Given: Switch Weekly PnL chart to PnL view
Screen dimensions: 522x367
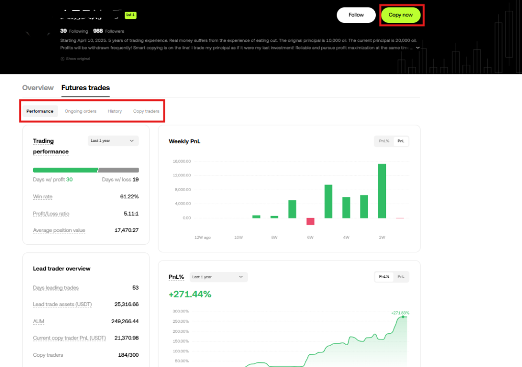Looking at the screenshot, I should (x=401, y=141).
